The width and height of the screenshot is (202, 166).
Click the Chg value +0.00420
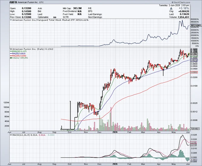[184, 11]
